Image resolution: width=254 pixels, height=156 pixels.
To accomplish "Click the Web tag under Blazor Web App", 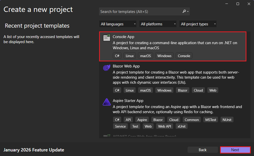I will tap(213, 90).
